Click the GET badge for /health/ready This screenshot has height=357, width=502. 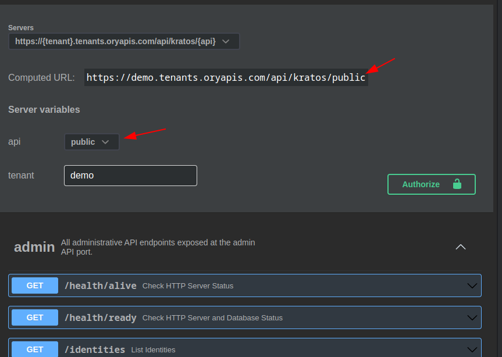(x=34, y=317)
